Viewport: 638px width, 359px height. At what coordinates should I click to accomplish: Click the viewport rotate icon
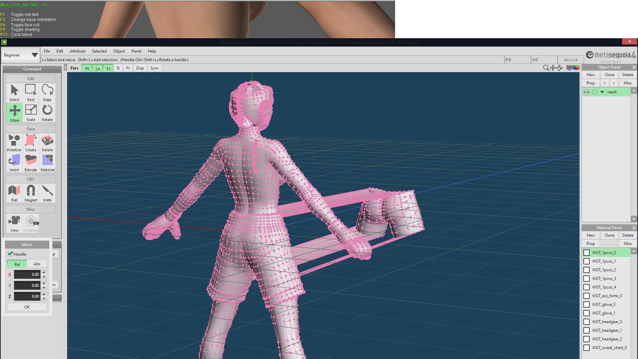click(x=560, y=68)
